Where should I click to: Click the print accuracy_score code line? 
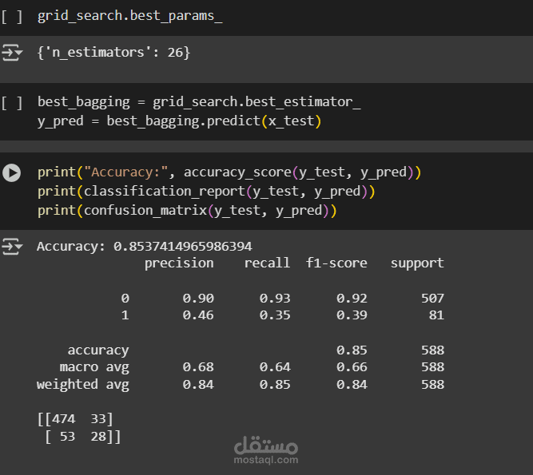(x=229, y=172)
